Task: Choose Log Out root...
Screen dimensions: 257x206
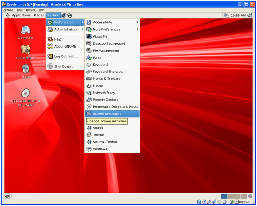Action: [65, 57]
